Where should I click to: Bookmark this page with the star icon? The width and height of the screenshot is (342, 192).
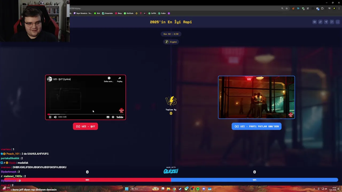pyautogui.click(x=287, y=9)
